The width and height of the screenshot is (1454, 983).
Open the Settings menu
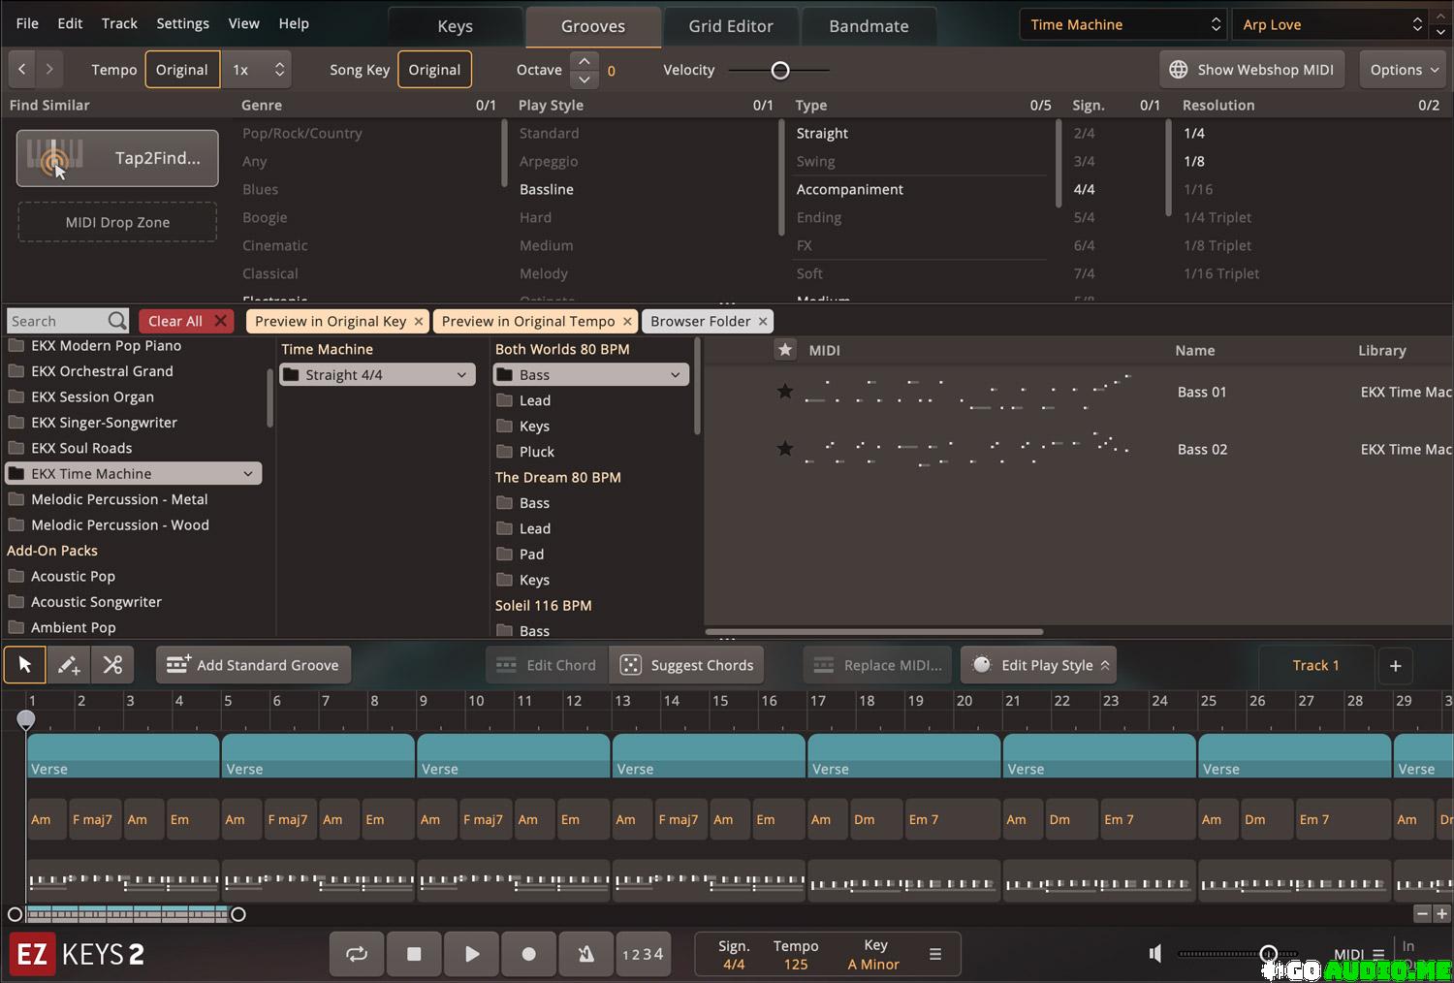tap(182, 23)
